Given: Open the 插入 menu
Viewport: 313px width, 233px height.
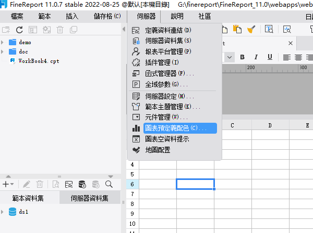Looking at the screenshot, I should (x=72, y=16).
